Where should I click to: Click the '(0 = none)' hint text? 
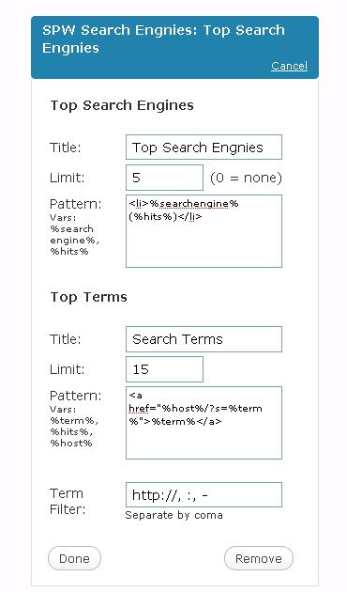pos(246,178)
